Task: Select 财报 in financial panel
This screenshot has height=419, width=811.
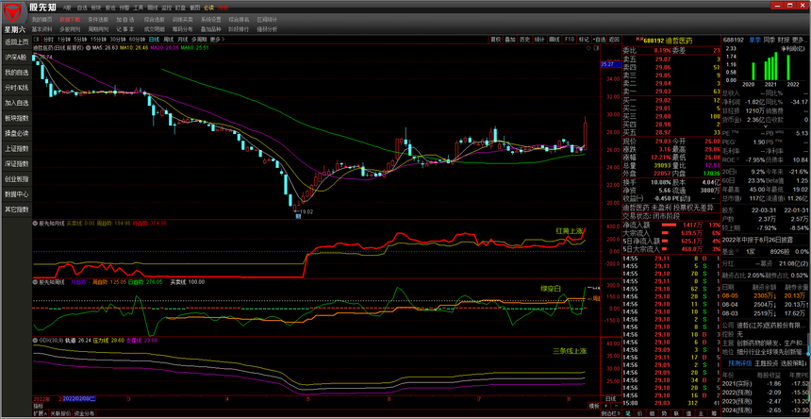Action: pos(784,40)
